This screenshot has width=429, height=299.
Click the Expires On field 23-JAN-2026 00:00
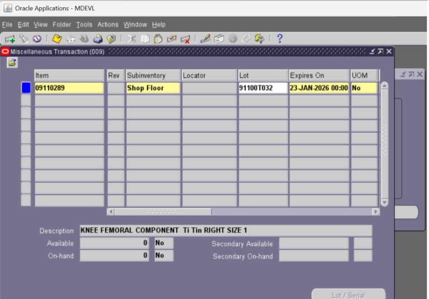[x=319, y=88]
